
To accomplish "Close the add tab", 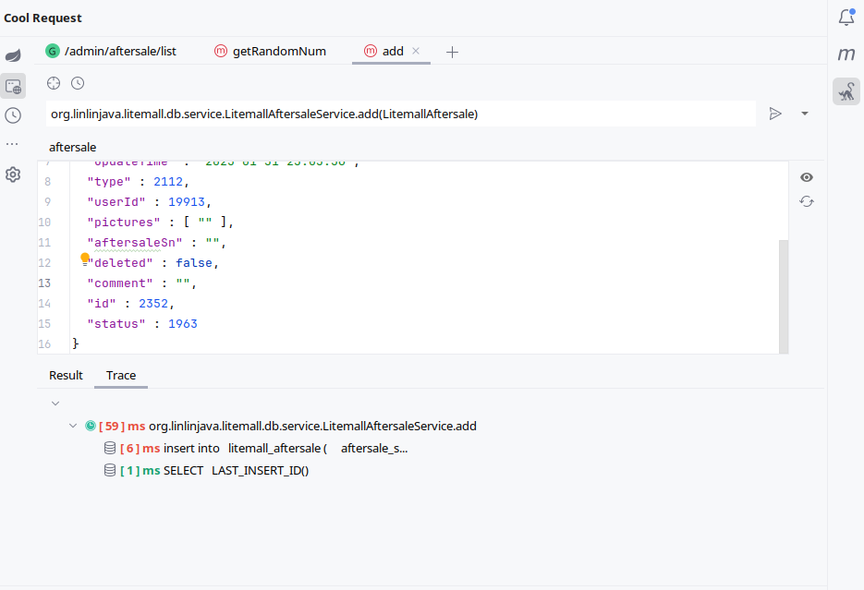I will click(416, 52).
